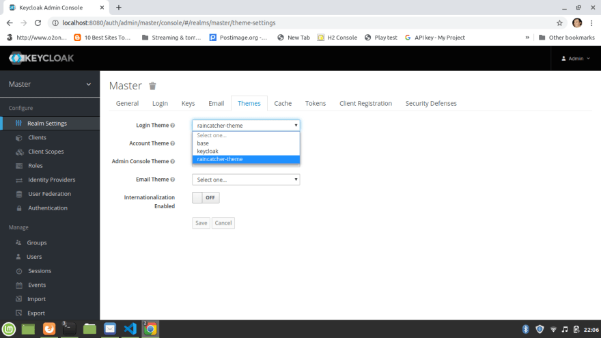Click the Roles icon in sidebar
Screen dimensions: 601x338
19,166
